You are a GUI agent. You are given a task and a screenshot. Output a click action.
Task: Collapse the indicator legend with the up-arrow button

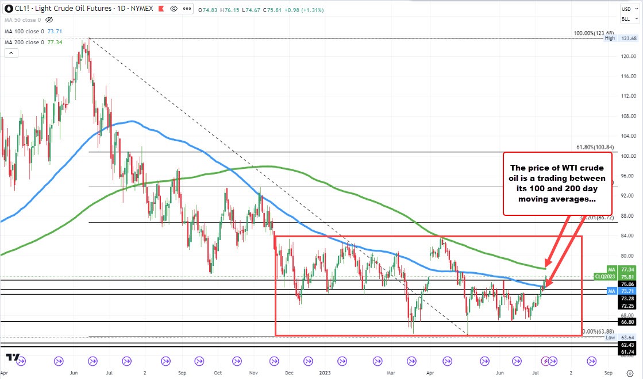(11, 53)
